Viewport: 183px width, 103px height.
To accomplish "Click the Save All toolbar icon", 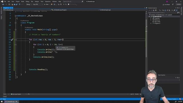I will click(x=17, y=5).
